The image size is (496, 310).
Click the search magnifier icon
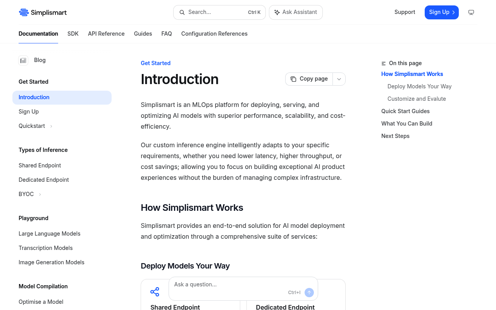[182, 12]
